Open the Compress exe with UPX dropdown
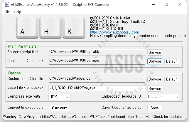Viewport: 189px width, 122px height. click(59, 97)
